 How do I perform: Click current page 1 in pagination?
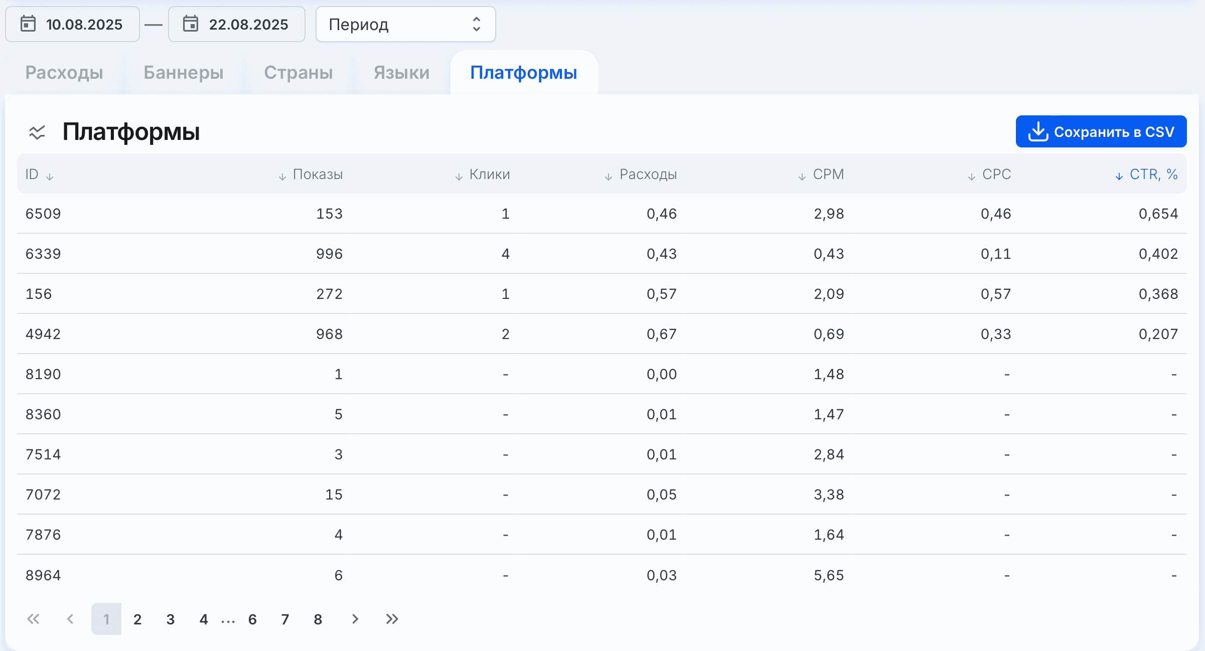106,619
